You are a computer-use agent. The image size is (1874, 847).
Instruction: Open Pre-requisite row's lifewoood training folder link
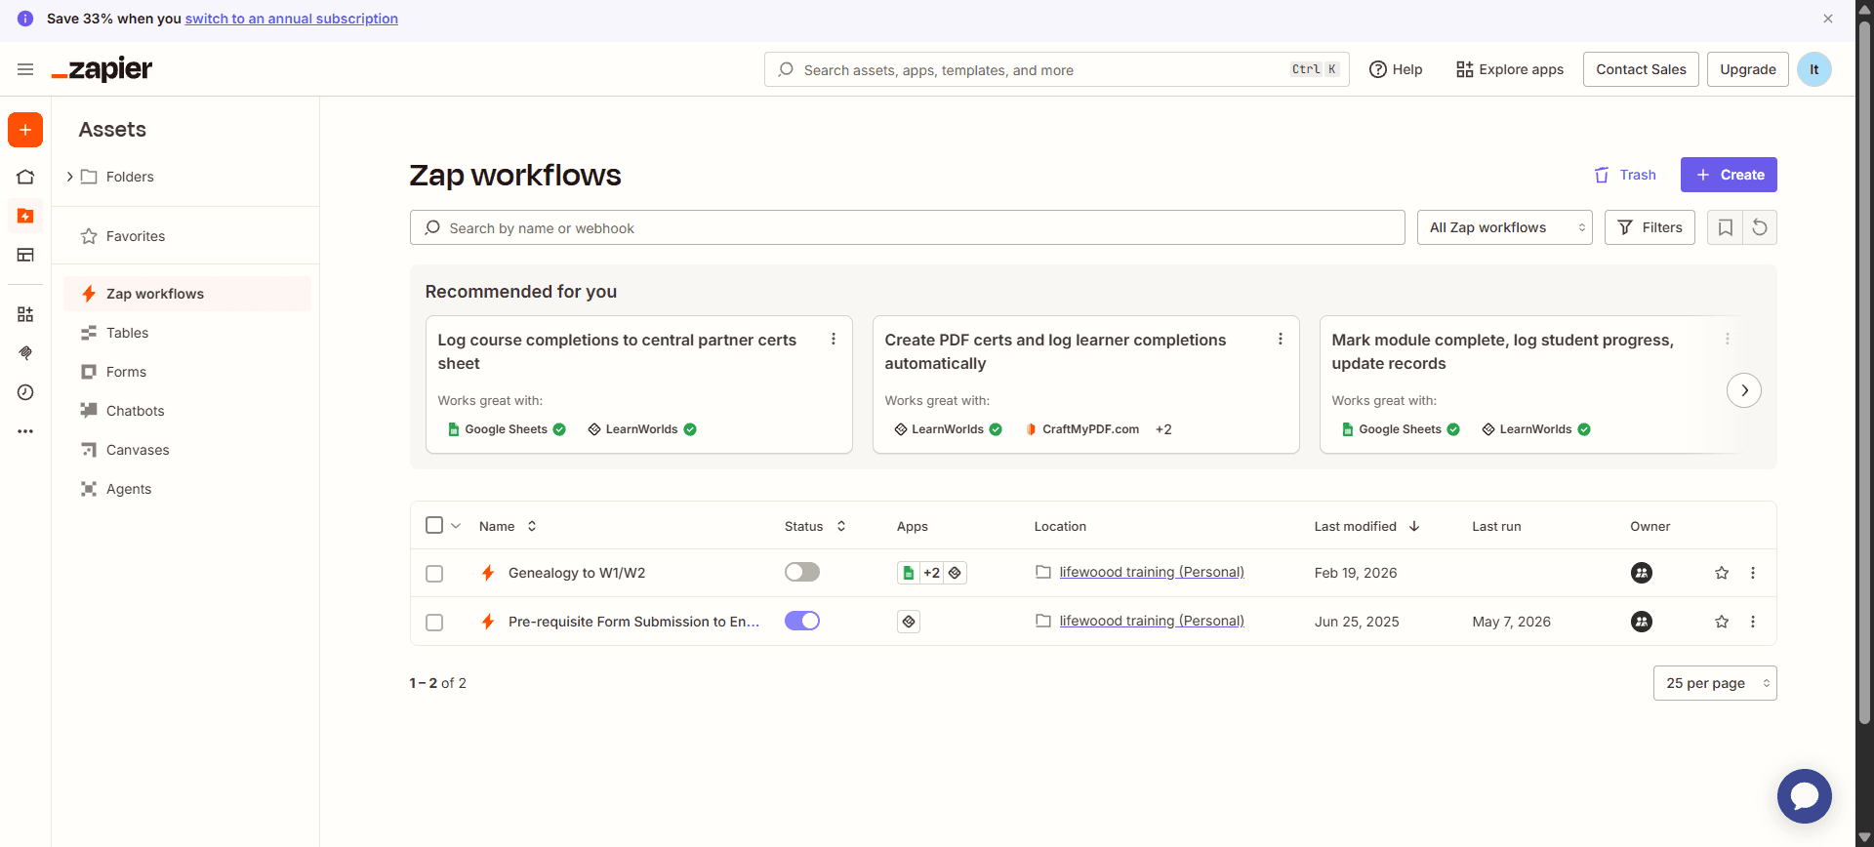(1152, 621)
